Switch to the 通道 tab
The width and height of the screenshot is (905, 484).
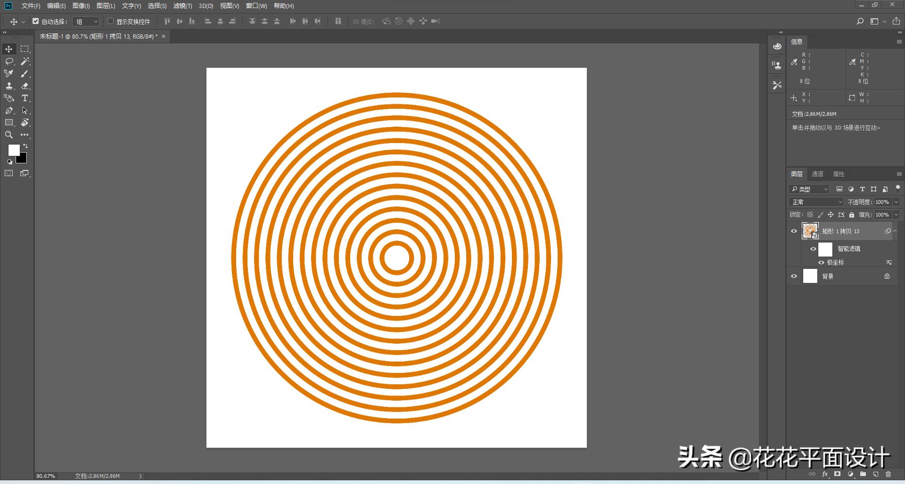[817, 174]
